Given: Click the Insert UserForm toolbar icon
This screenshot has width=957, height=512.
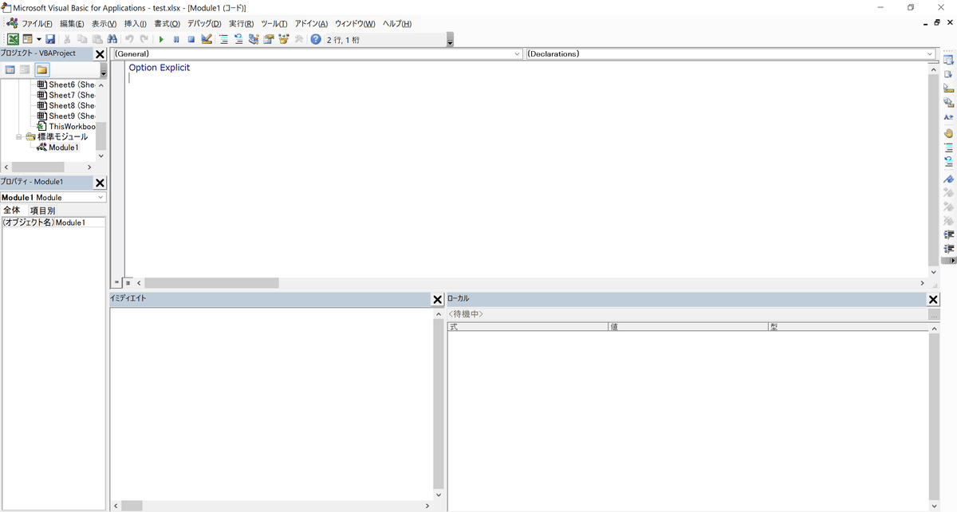Looking at the screenshot, I should coord(28,39).
